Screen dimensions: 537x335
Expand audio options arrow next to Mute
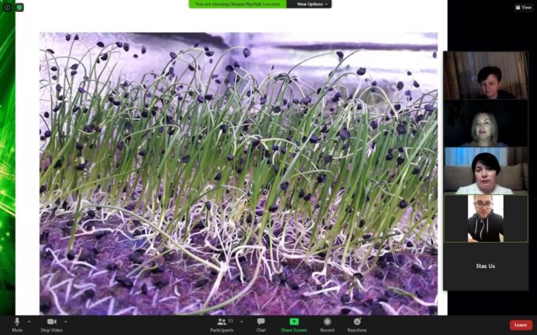[29, 322]
